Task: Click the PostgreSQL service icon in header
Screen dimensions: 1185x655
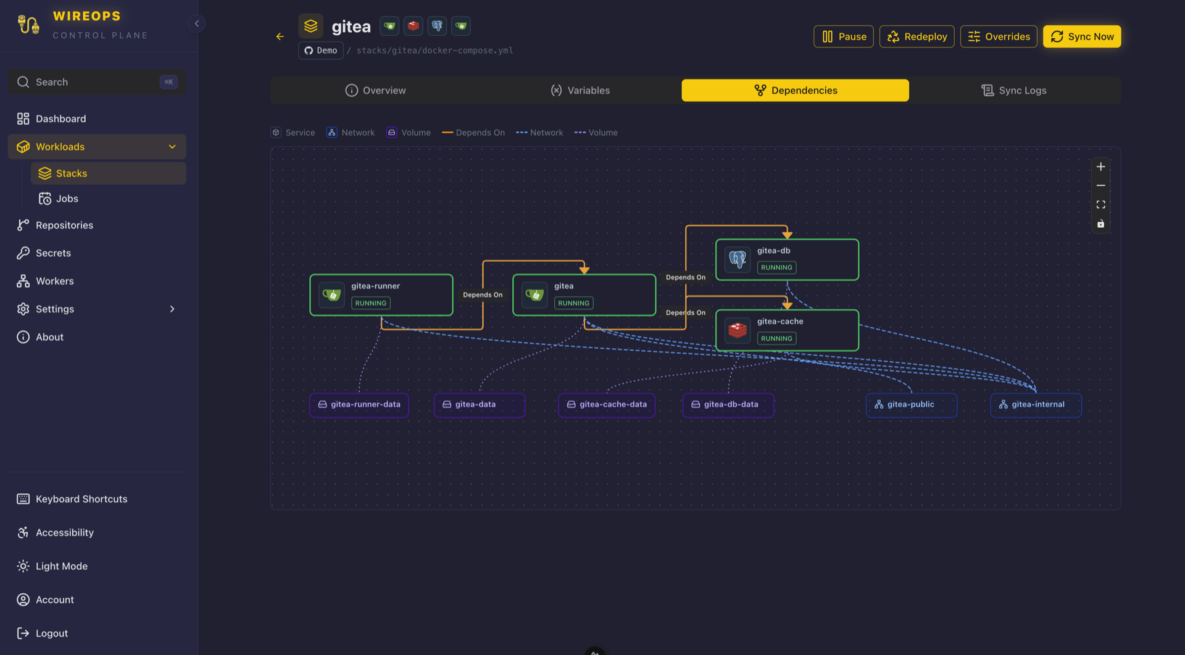Action: coord(437,26)
